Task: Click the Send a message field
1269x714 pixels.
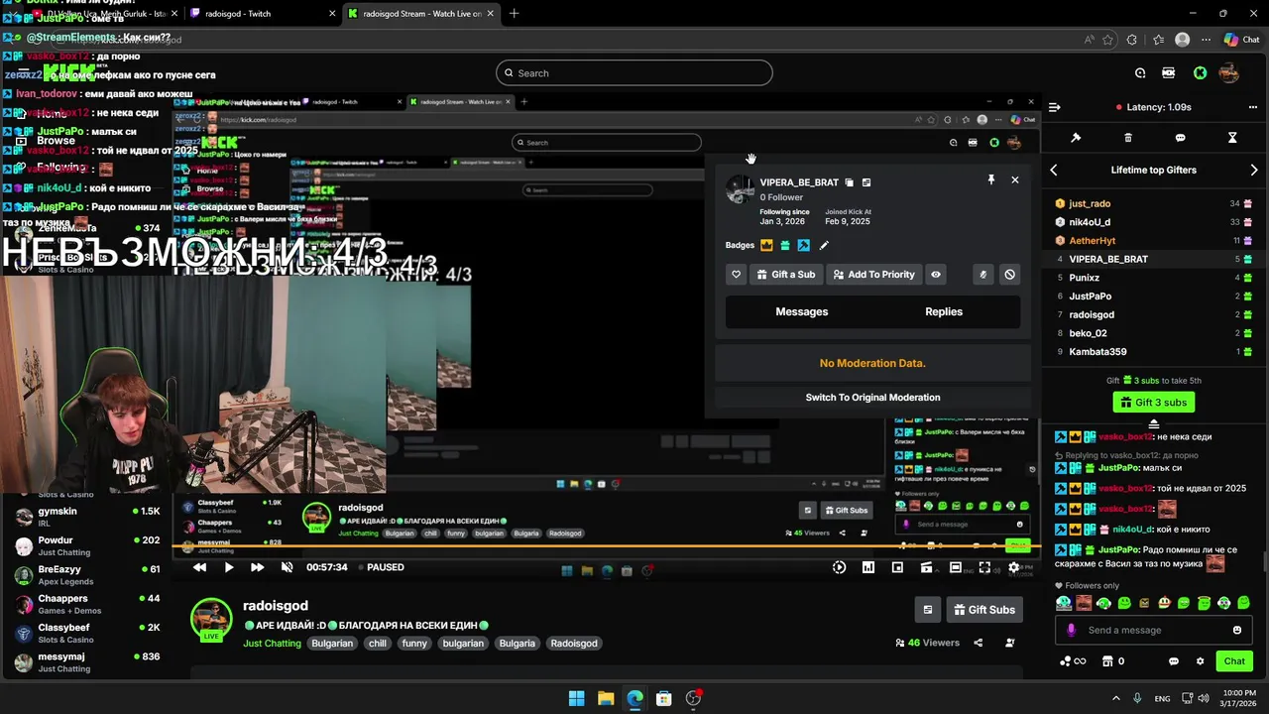Action: click(x=1155, y=630)
